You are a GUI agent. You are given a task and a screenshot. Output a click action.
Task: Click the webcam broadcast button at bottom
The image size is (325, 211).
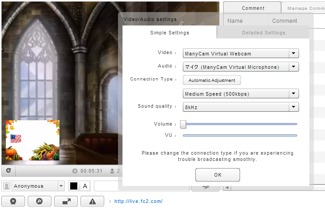coord(13,201)
